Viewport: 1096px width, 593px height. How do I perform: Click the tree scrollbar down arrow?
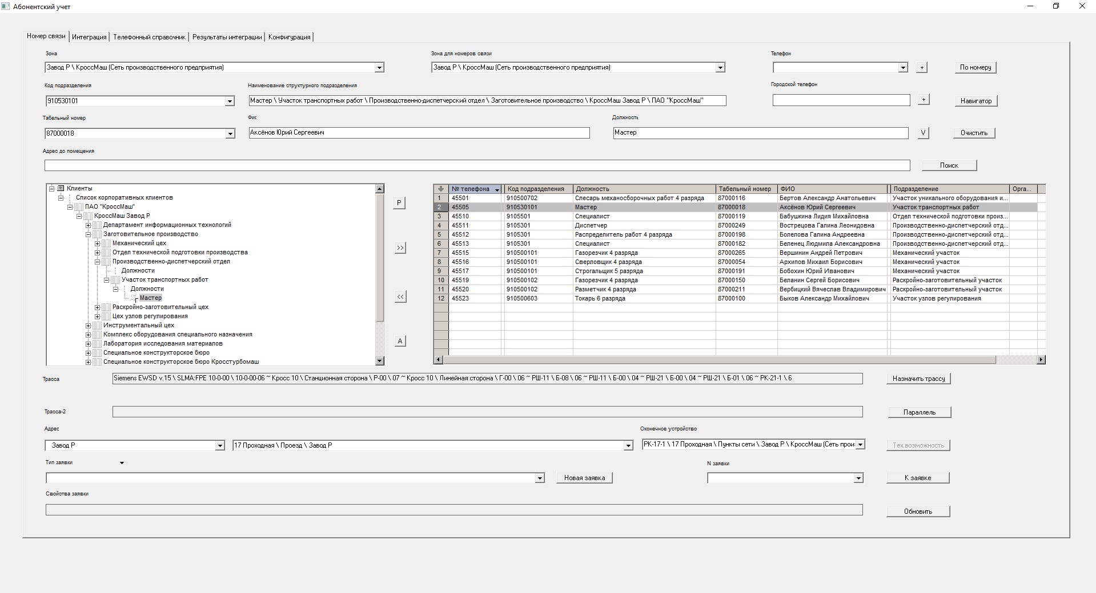point(380,361)
